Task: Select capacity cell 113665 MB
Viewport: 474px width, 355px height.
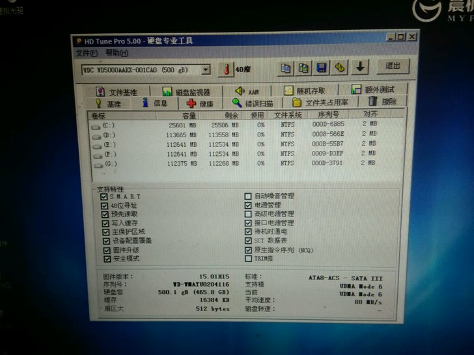Action: pos(182,135)
